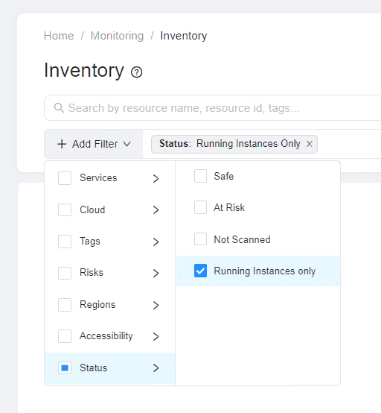This screenshot has width=381, height=413.
Task: Click the Status filter chip text
Action: 229,144
